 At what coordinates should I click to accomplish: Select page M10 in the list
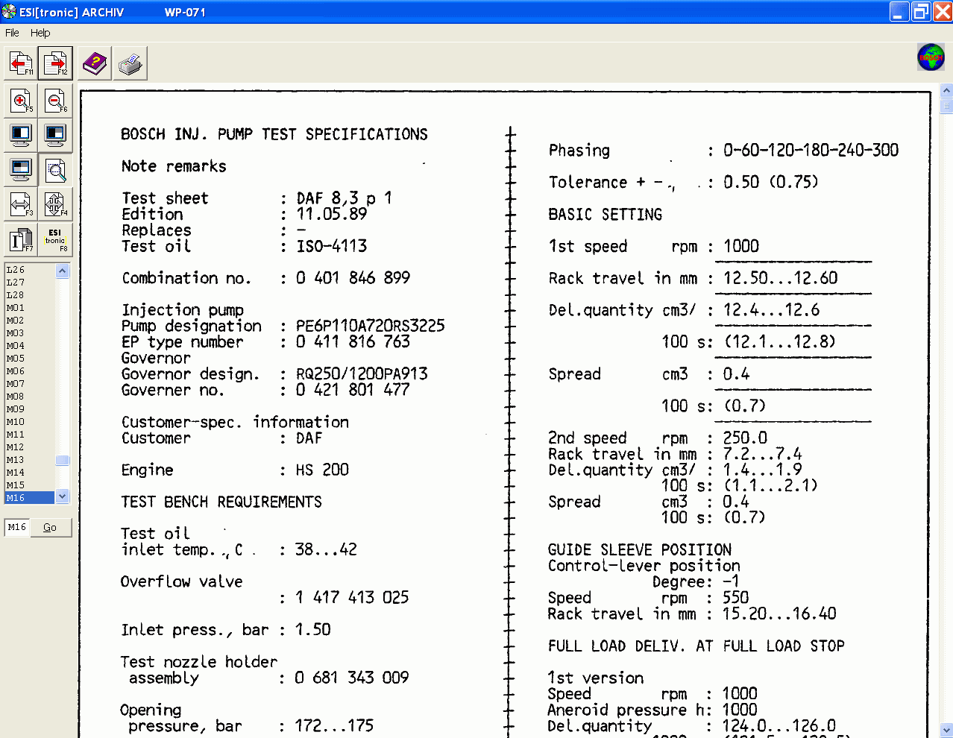tap(30, 422)
